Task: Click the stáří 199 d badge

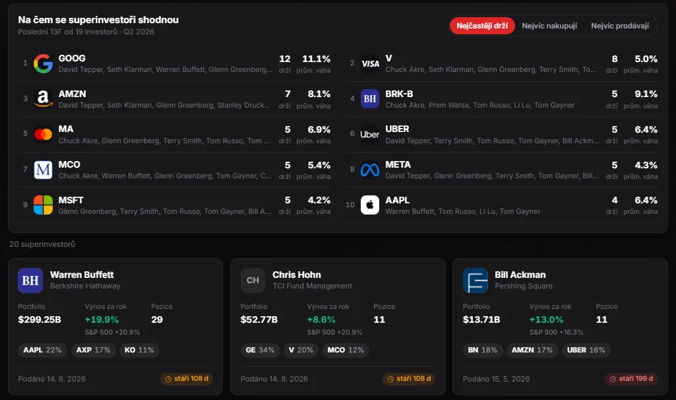Action: [631, 378]
